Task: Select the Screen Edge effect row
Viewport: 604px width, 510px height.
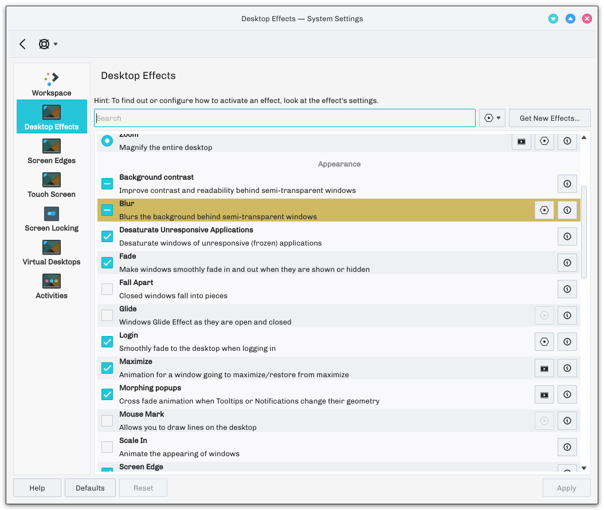Action: click(x=339, y=467)
